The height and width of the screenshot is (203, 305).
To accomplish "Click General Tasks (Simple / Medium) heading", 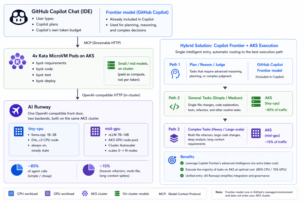I will click(x=215, y=98).
